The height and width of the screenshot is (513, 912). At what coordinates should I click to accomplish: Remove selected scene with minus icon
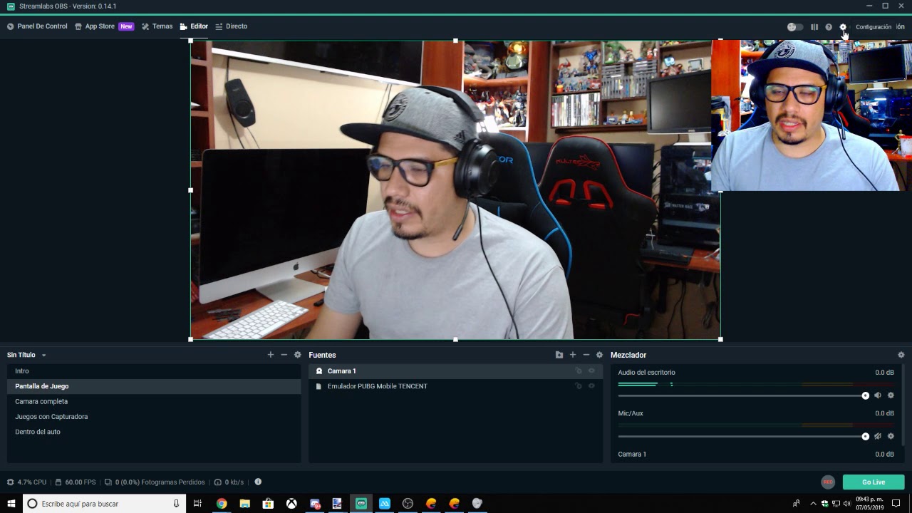(x=284, y=355)
